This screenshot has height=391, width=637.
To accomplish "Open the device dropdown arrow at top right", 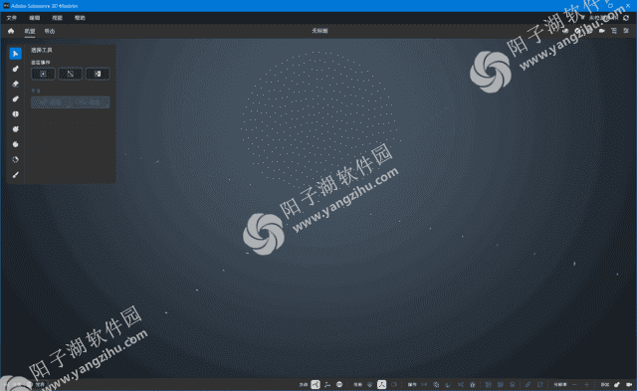I will [x=582, y=18].
